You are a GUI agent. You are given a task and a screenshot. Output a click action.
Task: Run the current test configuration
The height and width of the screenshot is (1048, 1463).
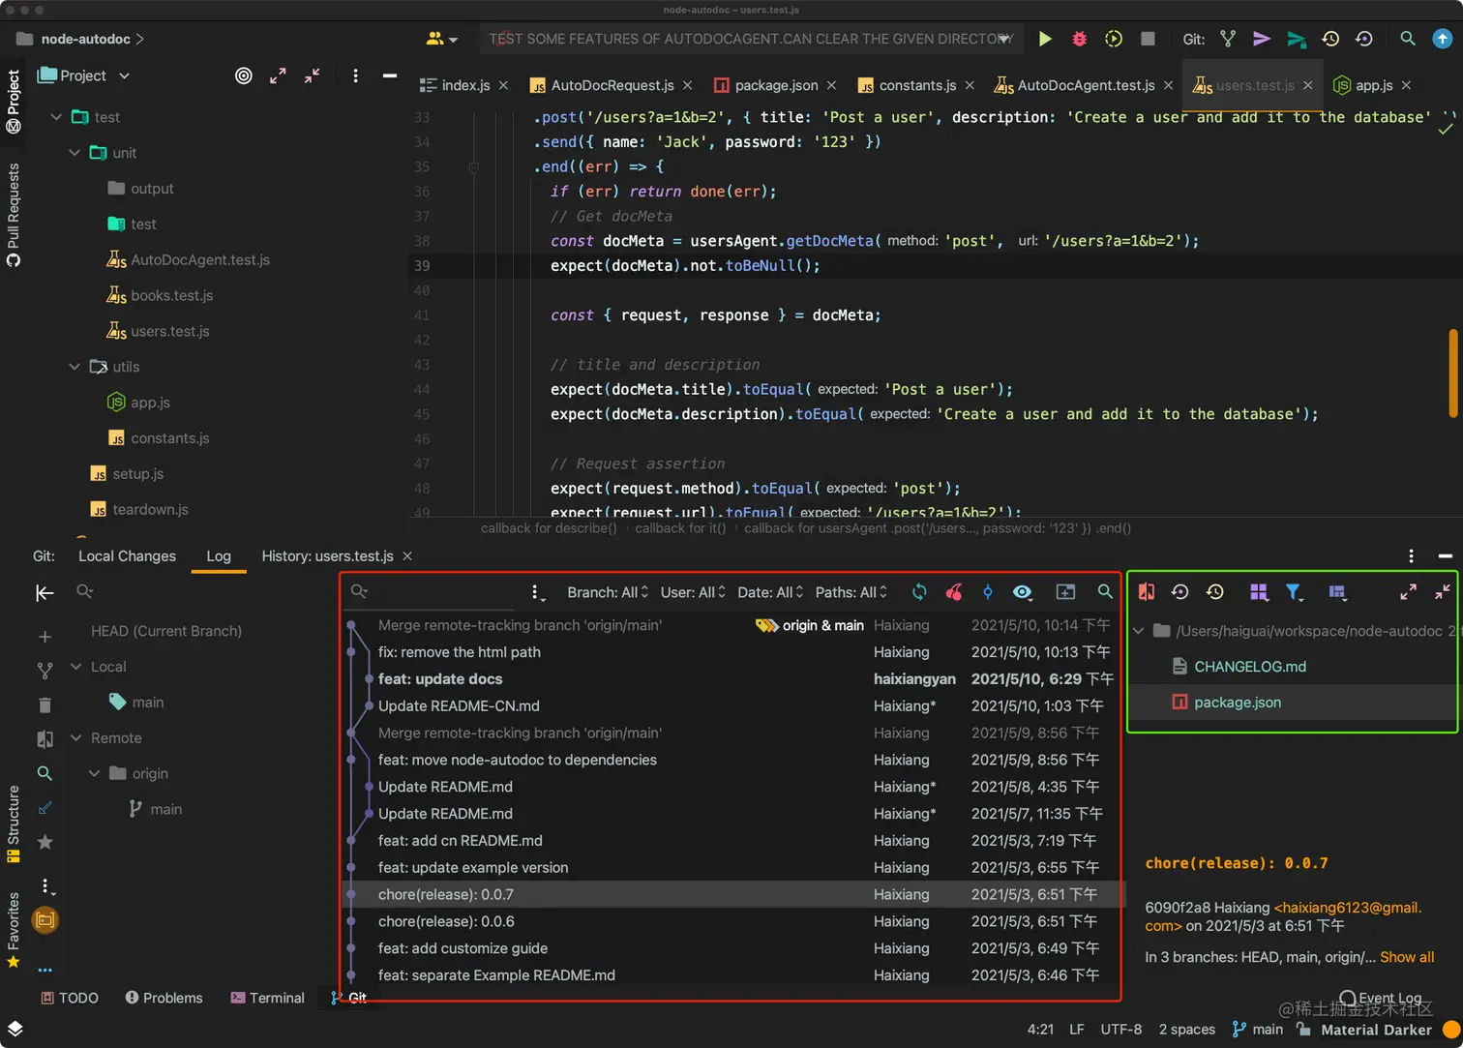[x=1045, y=39]
